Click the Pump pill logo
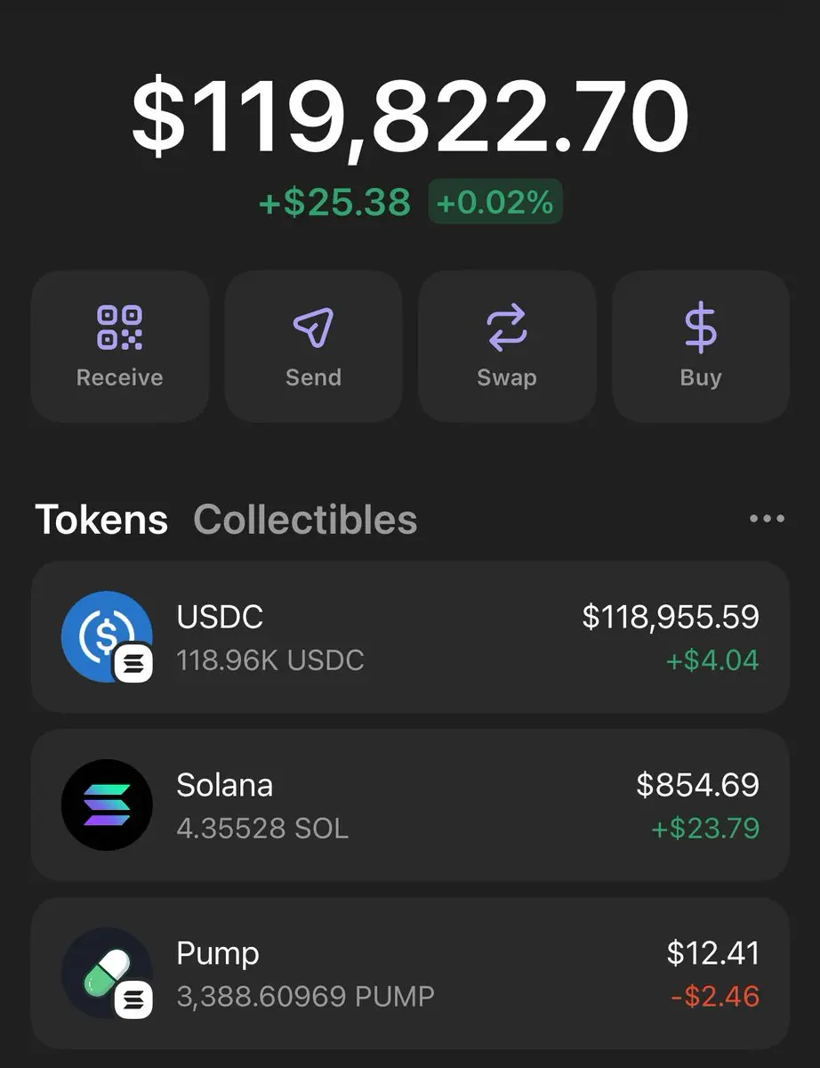The width and height of the screenshot is (820, 1068). point(107,973)
